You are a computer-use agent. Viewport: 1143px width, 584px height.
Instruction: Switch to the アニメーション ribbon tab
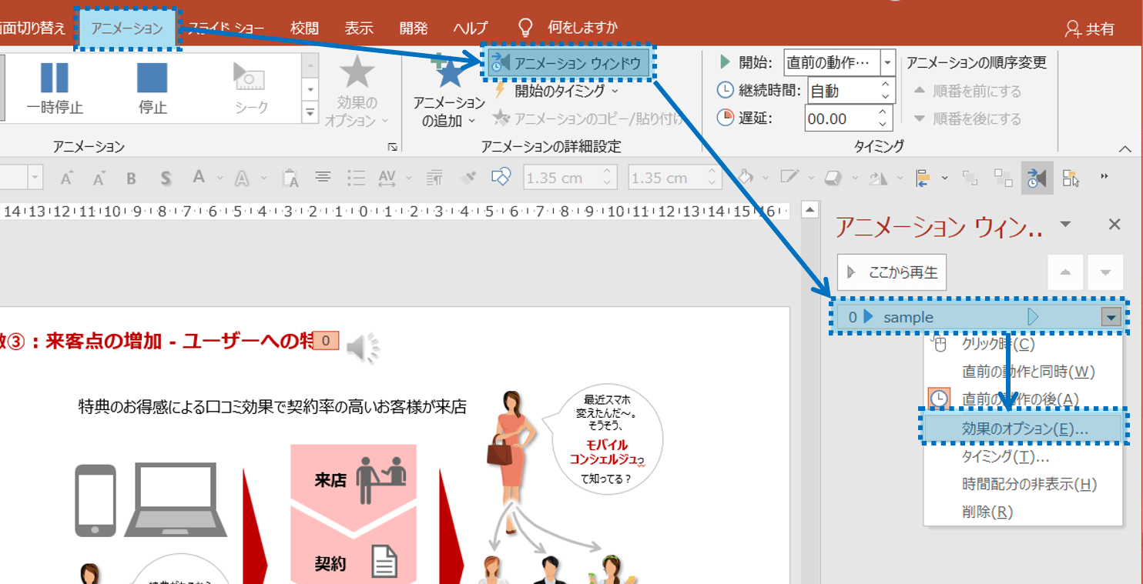point(127,28)
